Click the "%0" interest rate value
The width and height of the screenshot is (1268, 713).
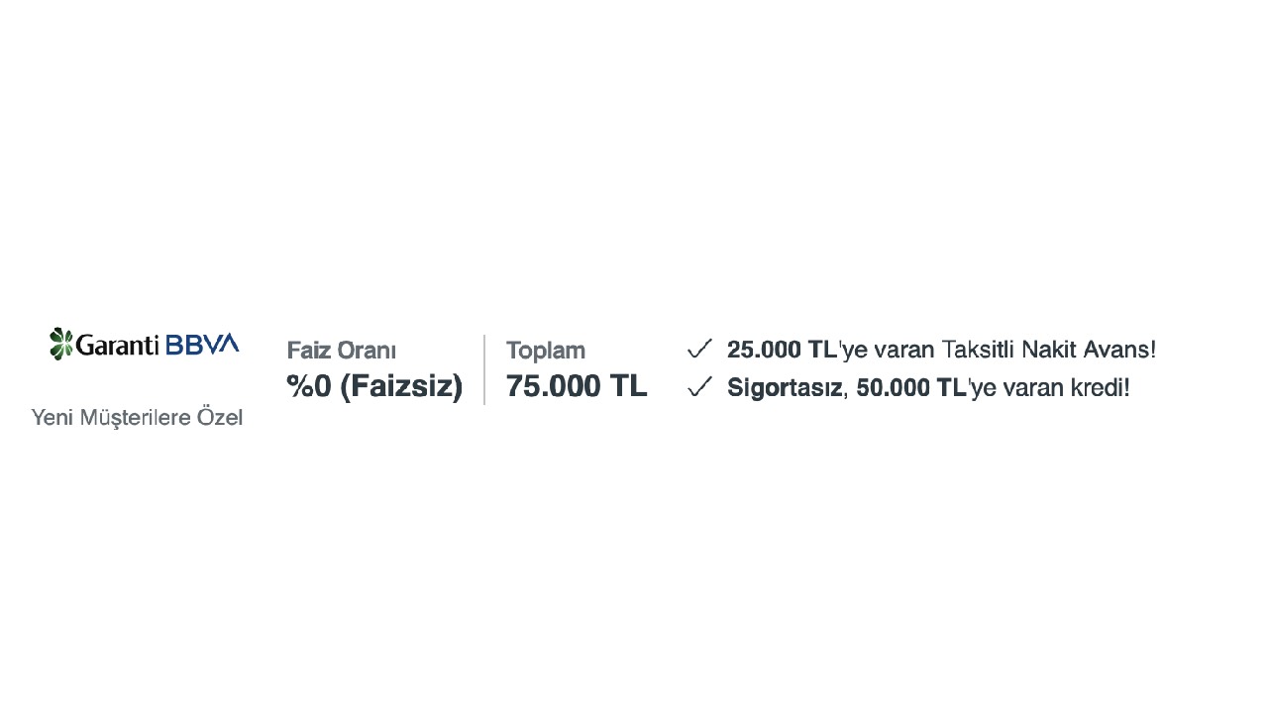[x=309, y=386]
